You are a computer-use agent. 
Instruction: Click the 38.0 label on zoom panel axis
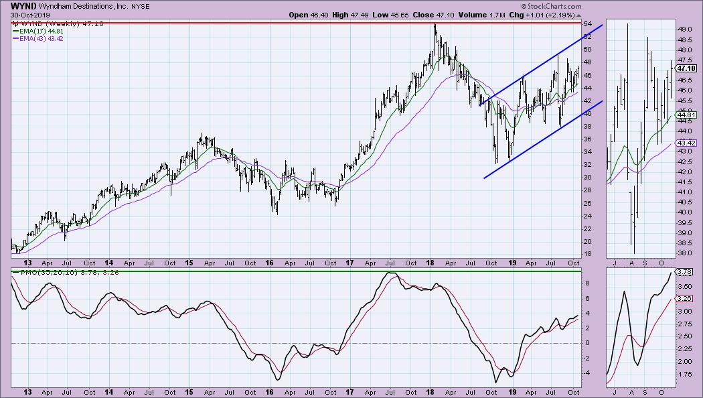(684, 253)
